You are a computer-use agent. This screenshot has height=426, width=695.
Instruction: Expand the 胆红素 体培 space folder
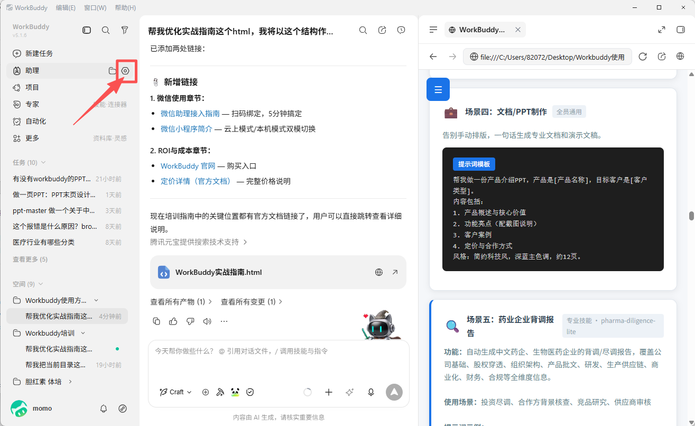pyautogui.click(x=70, y=382)
